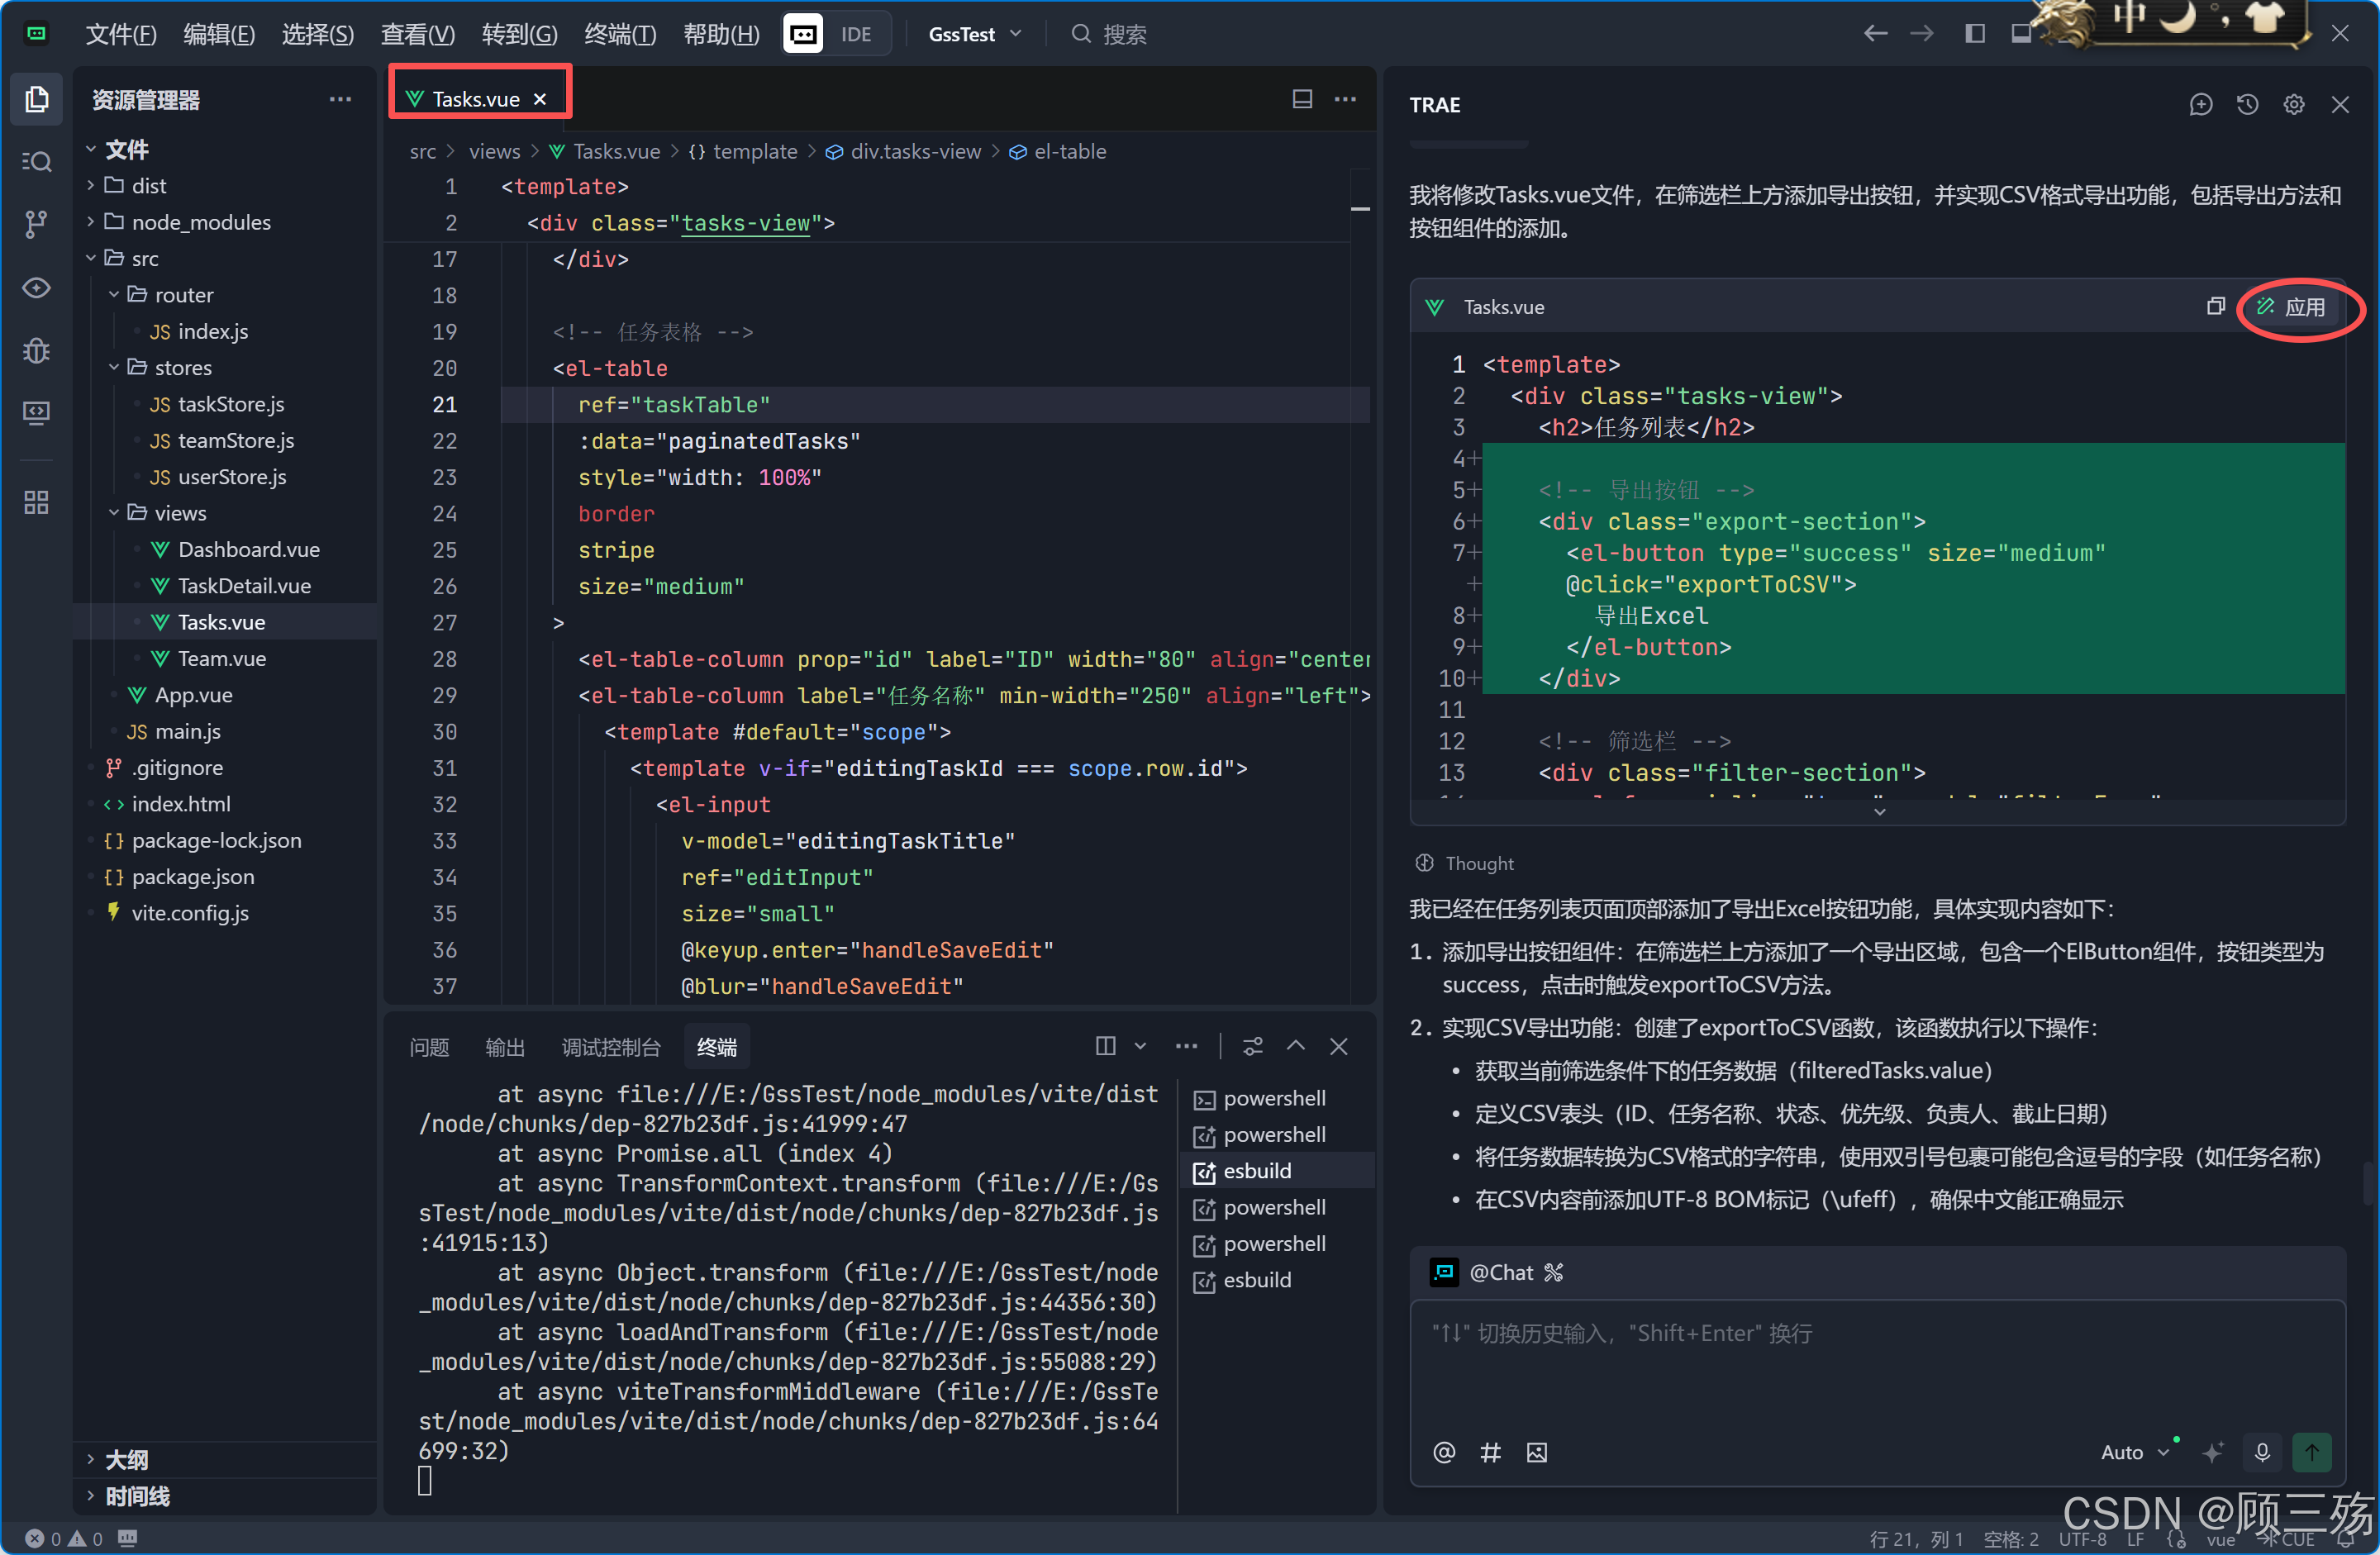This screenshot has height=1555, width=2380.
Task: Open the Search icon in the activity bar
Action: pos(36,161)
